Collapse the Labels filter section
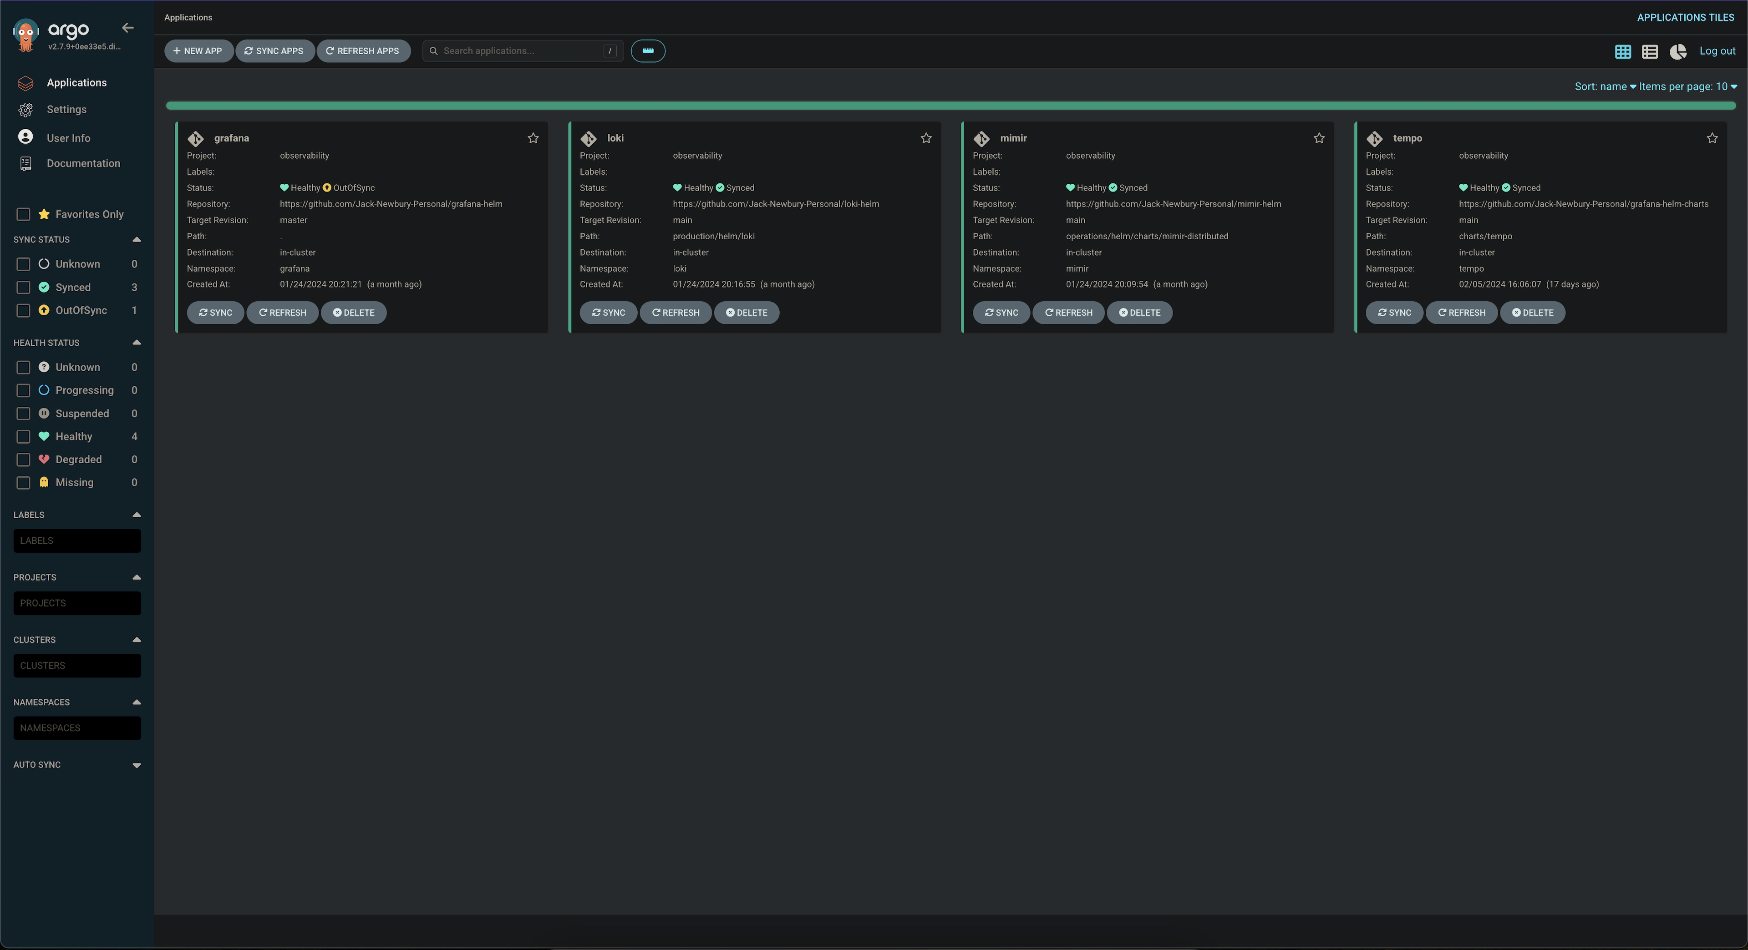Image resolution: width=1748 pixels, height=950 pixels. (137, 515)
